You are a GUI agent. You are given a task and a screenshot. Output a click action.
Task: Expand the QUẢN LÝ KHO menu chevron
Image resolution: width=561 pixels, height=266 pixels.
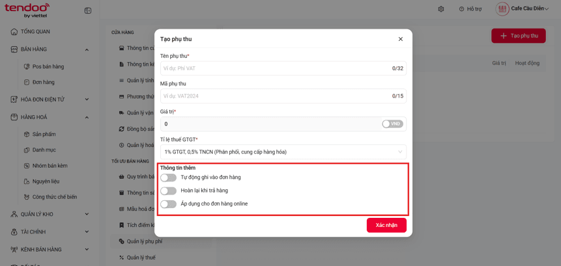tap(87, 214)
